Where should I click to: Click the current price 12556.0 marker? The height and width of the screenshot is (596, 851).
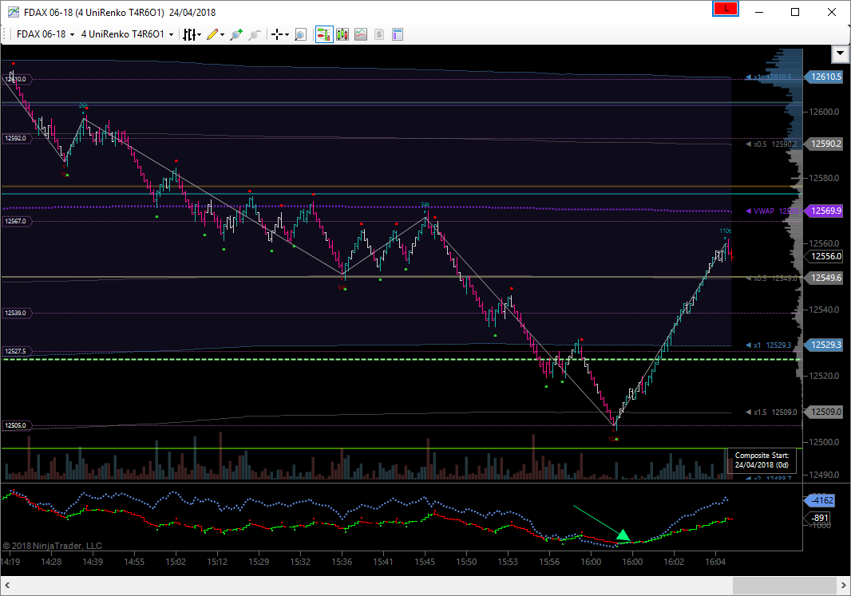coord(825,256)
